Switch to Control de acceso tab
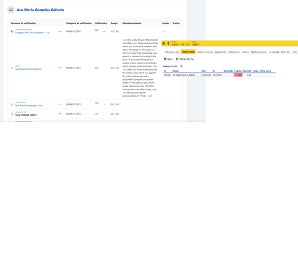 (x=204, y=52)
